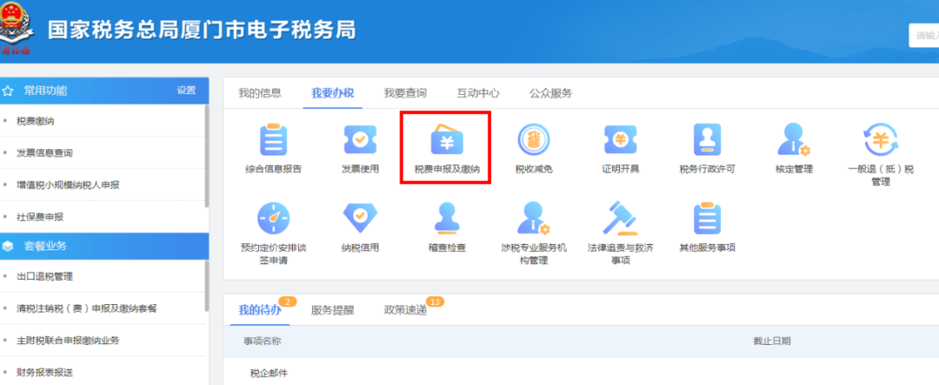This screenshot has width=939, height=385.
Task: Open 证明开具 icon
Action: 621,140
